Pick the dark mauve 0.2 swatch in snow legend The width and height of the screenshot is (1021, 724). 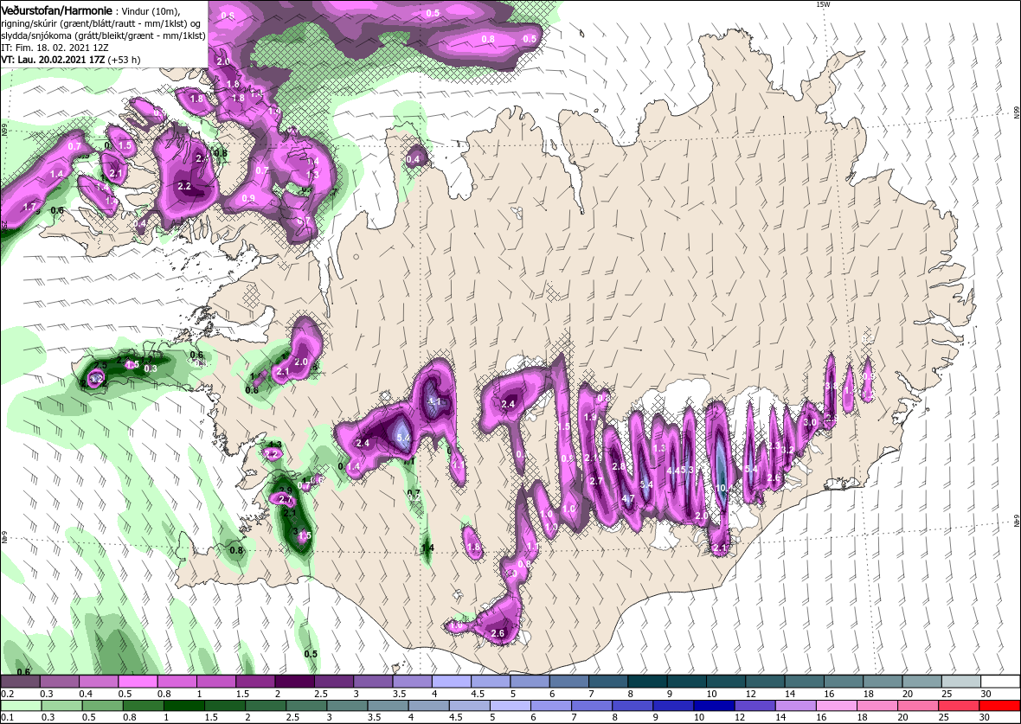(x=20, y=681)
